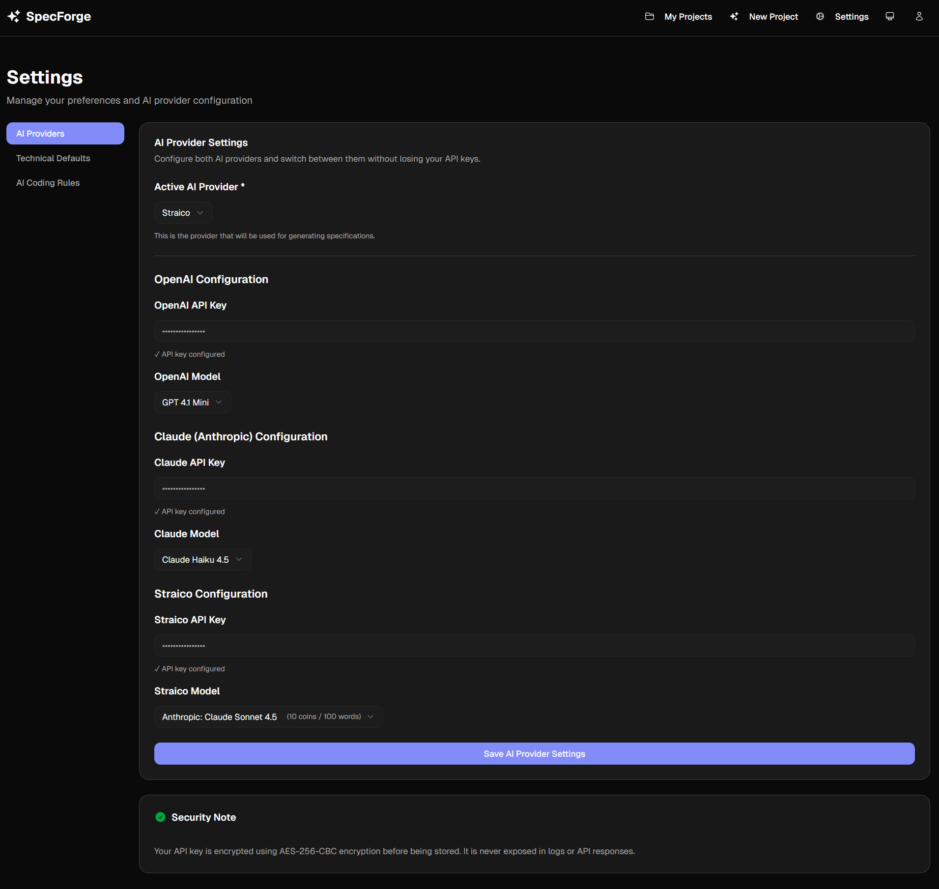Open the Straico Model selector showing Claude Sonnet 4.5
The width and height of the screenshot is (939, 889).
268,717
